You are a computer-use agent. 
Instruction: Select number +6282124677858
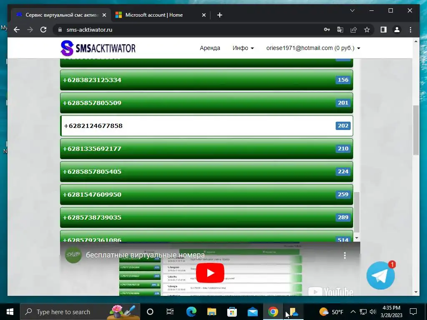[x=206, y=126]
